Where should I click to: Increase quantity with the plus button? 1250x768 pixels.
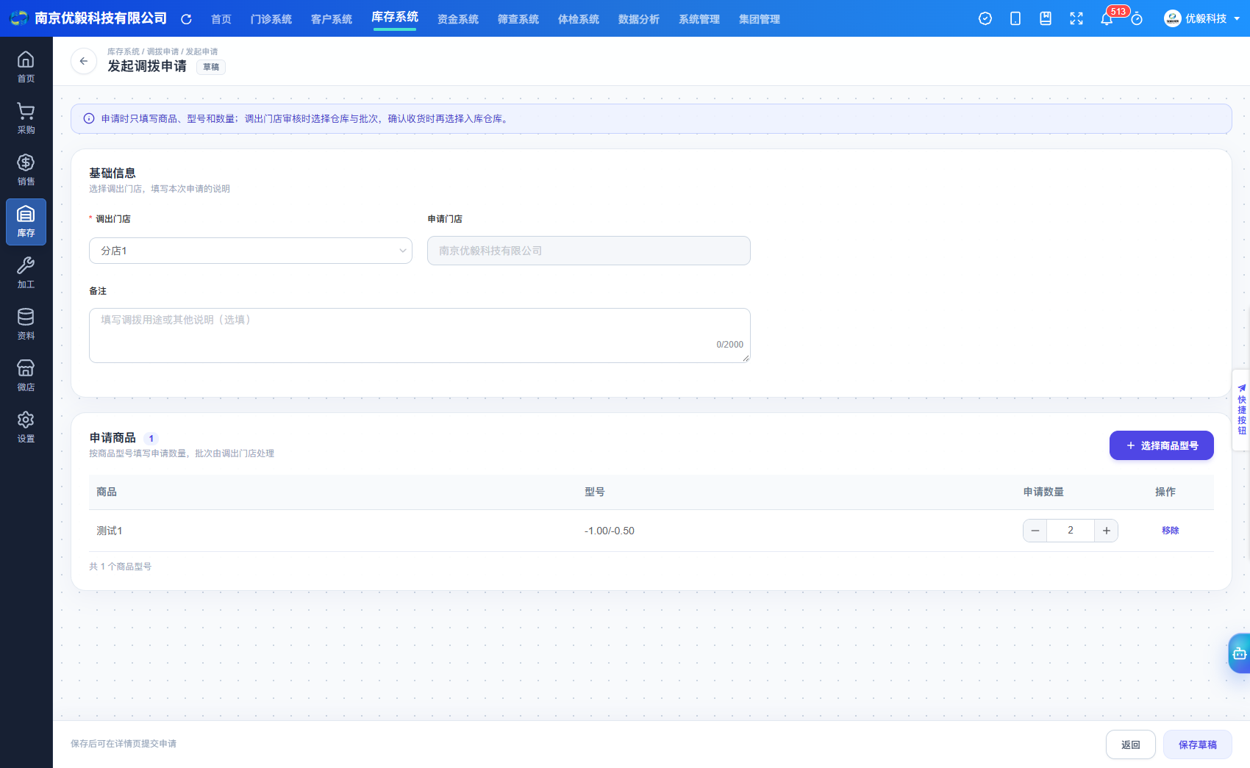pyautogui.click(x=1106, y=531)
